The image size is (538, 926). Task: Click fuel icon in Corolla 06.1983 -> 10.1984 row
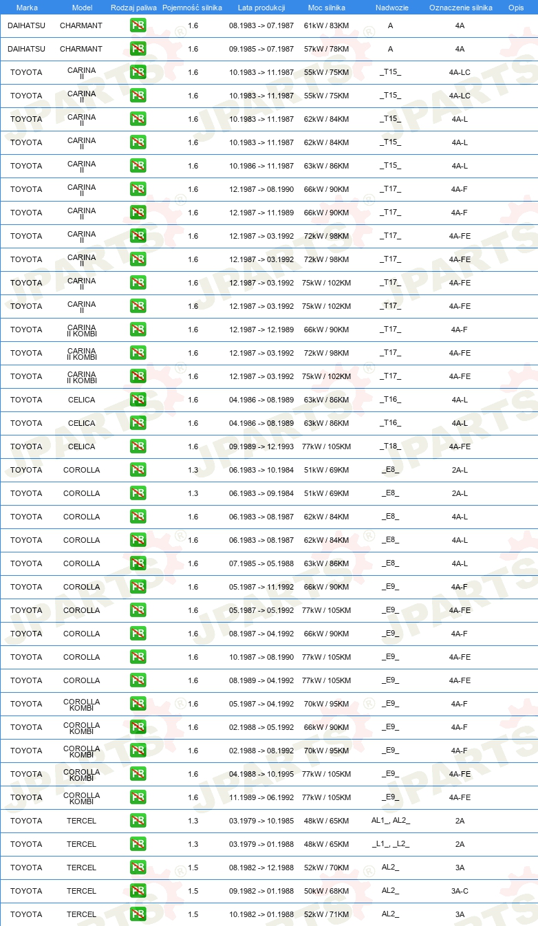pos(138,470)
